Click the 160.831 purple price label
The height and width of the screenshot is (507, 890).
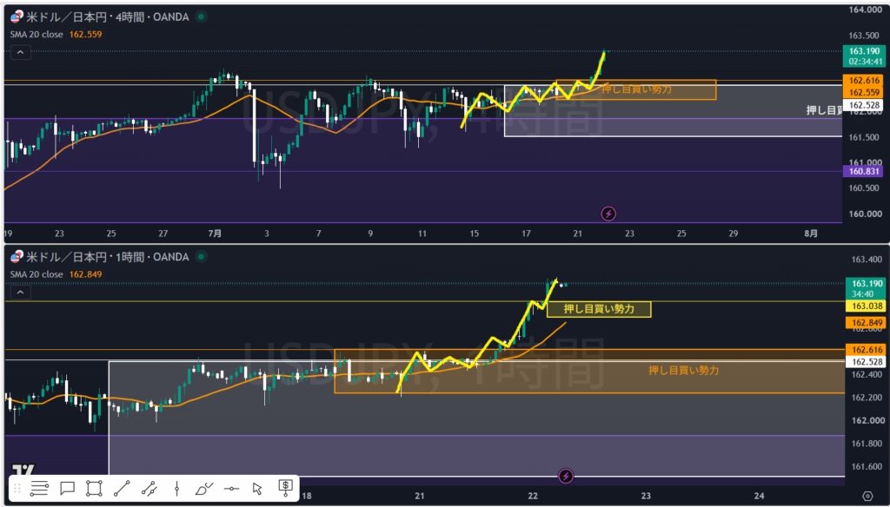click(863, 172)
